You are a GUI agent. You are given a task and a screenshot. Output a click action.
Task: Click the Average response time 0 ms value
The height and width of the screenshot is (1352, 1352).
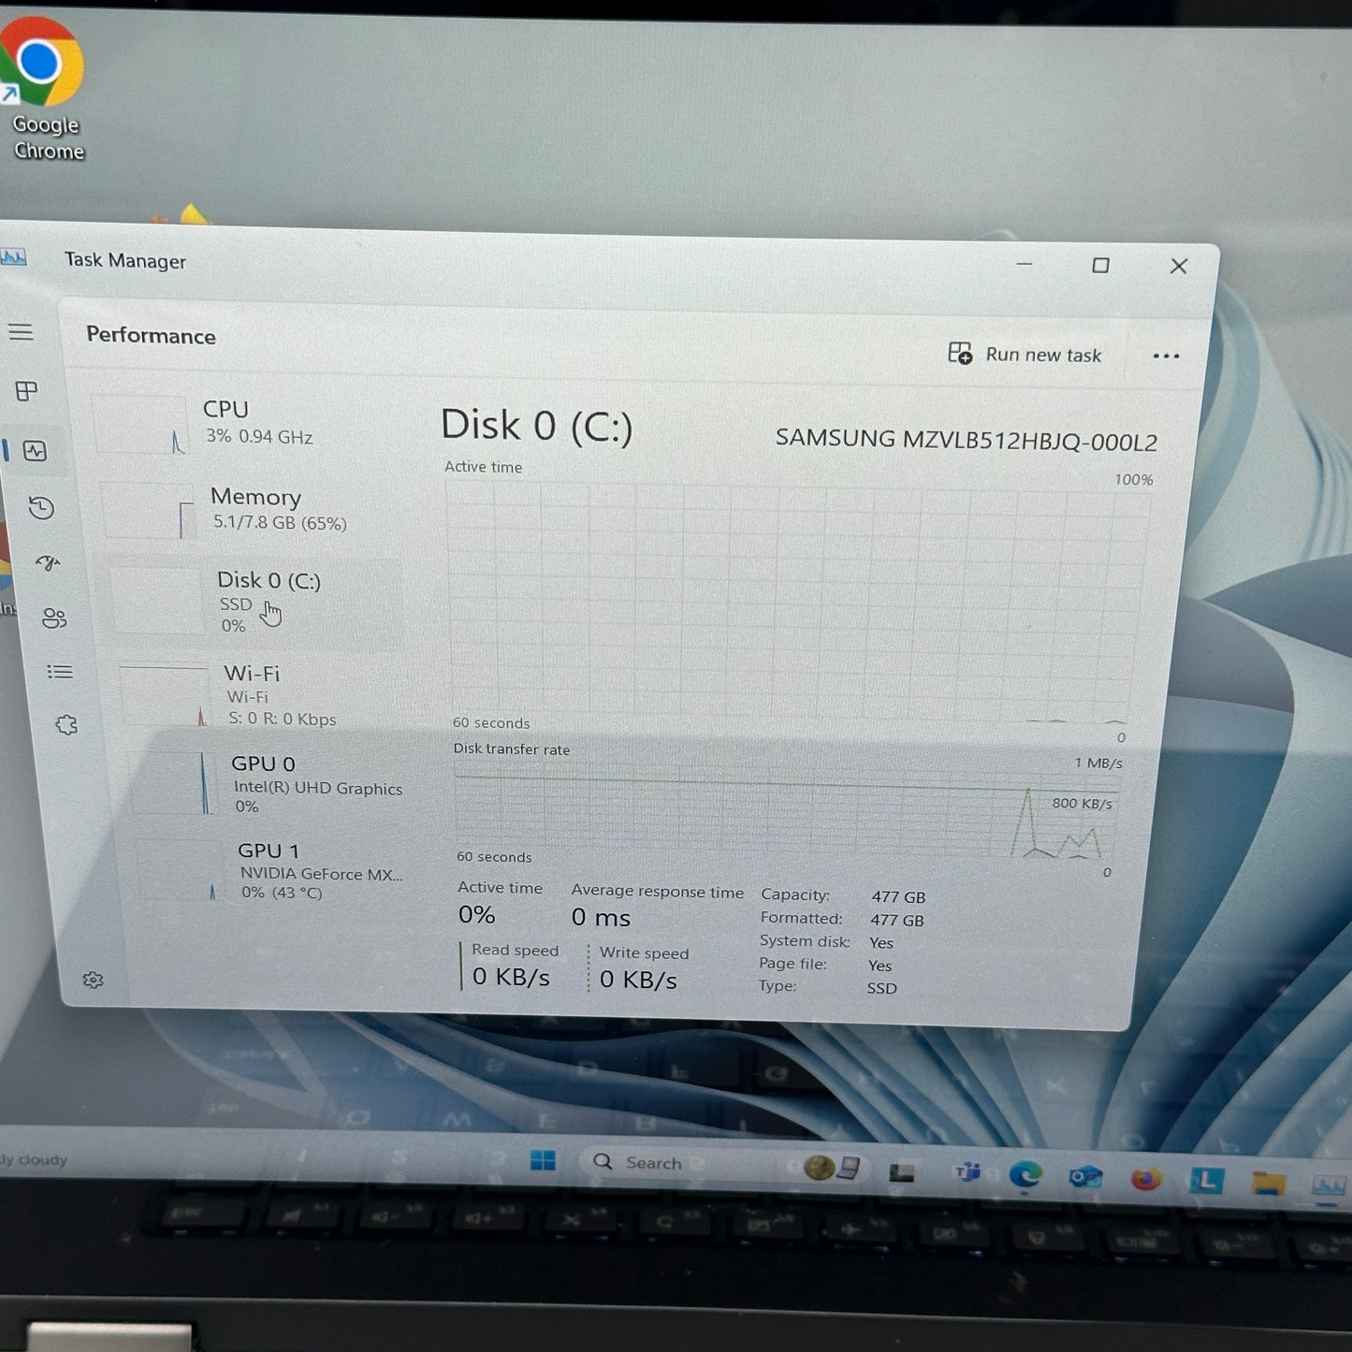click(601, 917)
